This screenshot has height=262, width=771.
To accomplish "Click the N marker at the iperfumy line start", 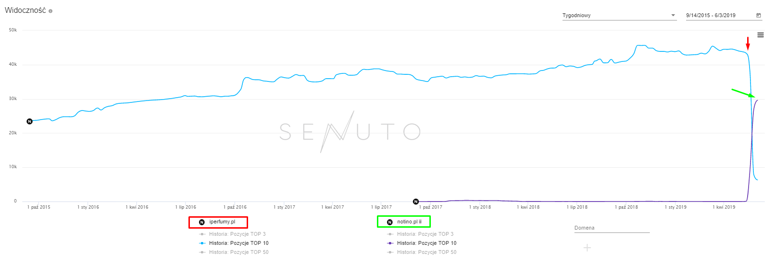I will (30, 121).
